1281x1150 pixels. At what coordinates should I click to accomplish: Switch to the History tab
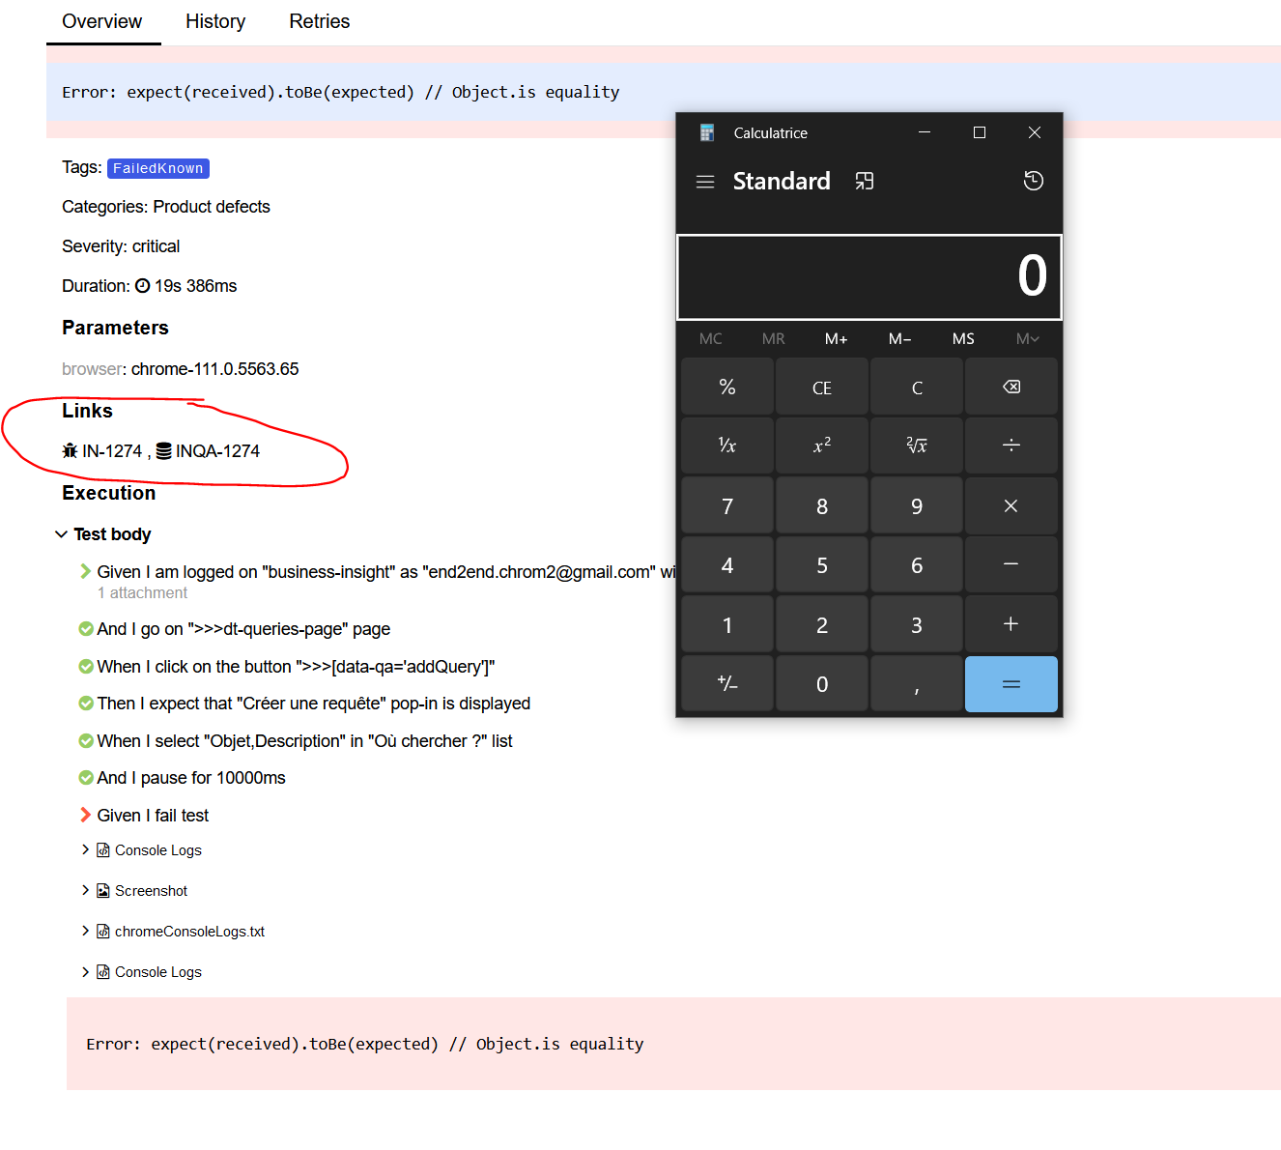pyautogui.click(x=214, y=21)
